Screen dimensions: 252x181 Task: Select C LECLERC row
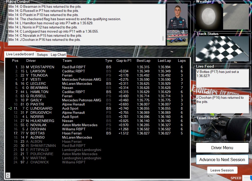pos(97,84)
